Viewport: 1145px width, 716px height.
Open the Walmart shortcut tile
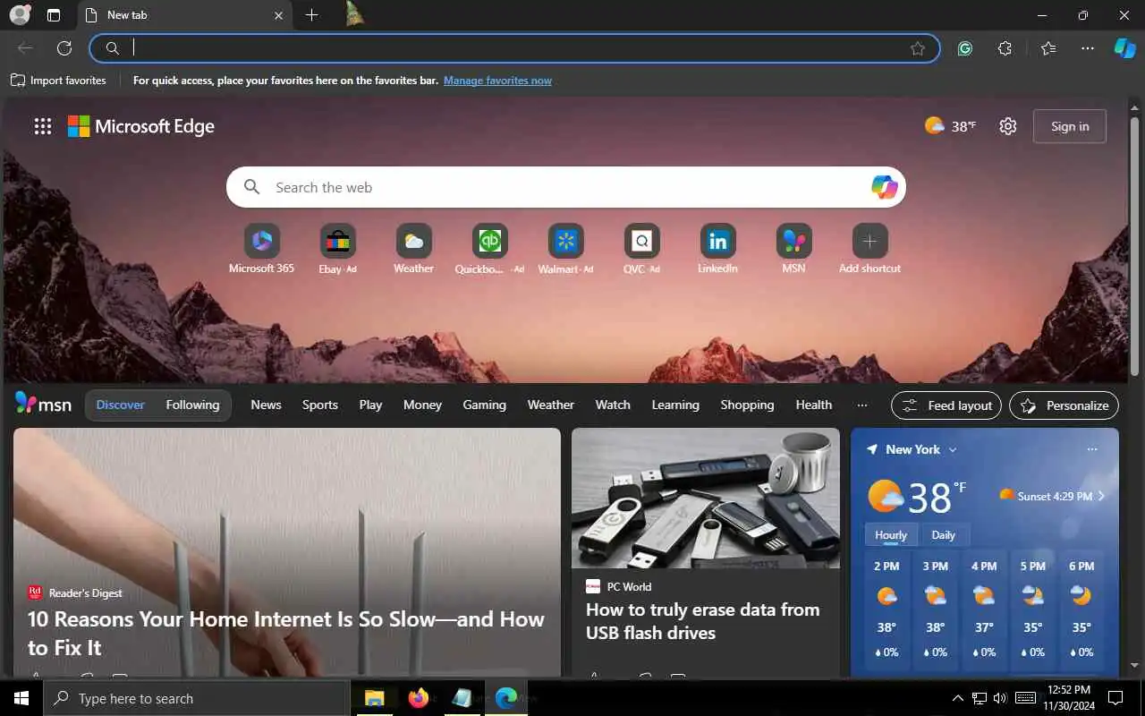tap(565, 249)
